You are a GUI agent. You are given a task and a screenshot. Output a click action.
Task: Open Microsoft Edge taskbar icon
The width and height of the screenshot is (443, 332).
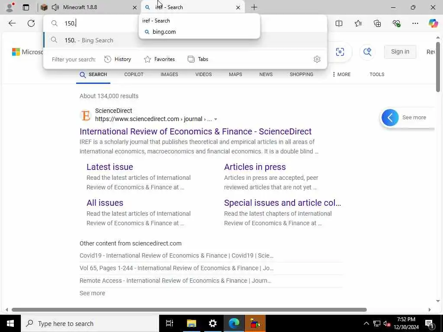click(x=234, y=323)
